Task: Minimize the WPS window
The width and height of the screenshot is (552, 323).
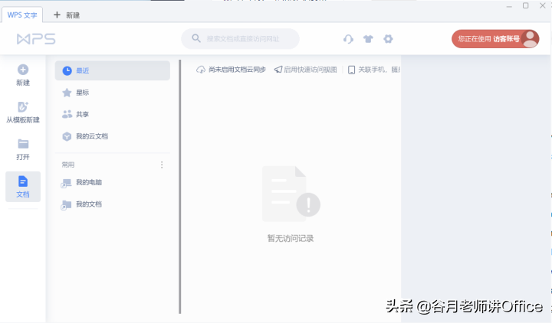Action: tap(509, 6)
